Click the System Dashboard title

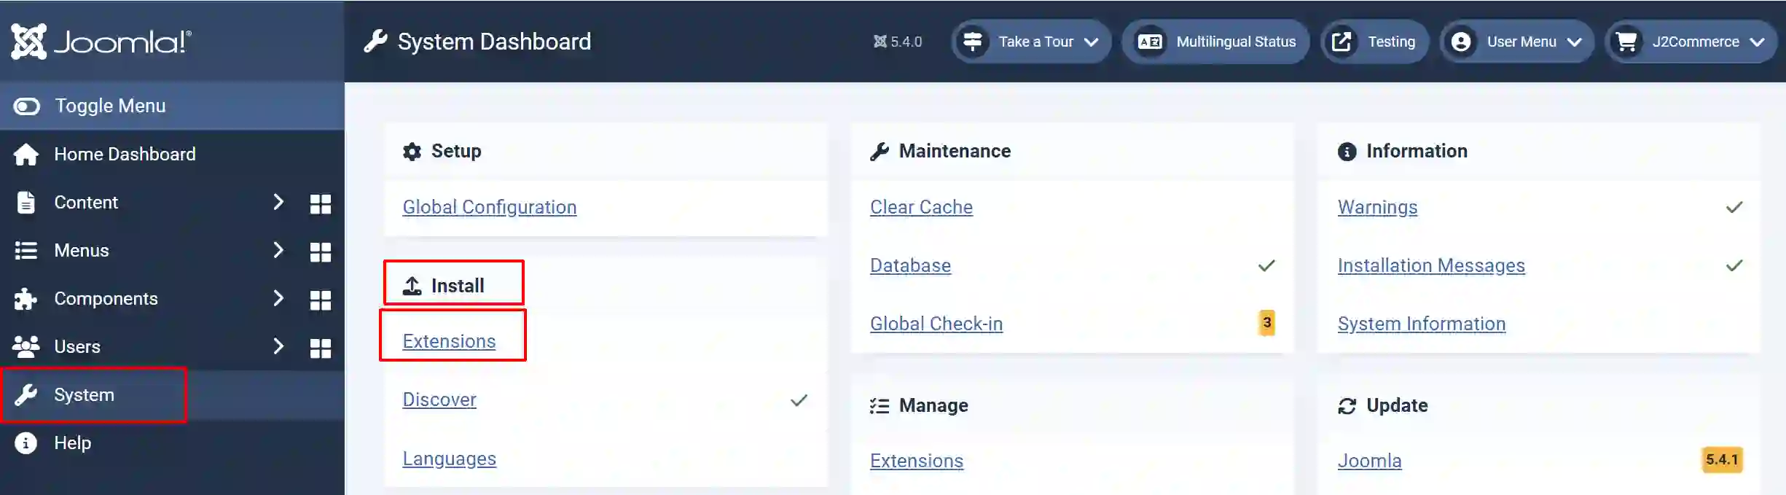coord(494,42)
